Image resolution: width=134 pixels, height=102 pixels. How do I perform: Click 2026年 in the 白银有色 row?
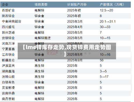click(x=72, y=82)
